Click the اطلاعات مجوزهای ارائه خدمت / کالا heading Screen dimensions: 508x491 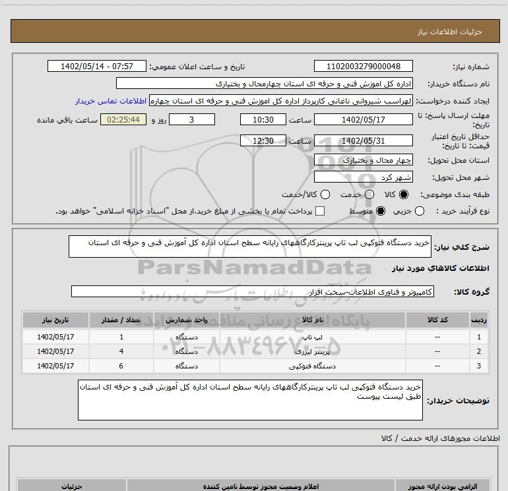coord(441,438)
